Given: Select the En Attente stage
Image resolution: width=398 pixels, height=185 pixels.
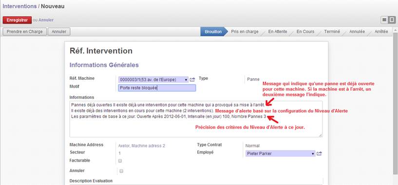Looking at the screenshot, I should [278, 32].
